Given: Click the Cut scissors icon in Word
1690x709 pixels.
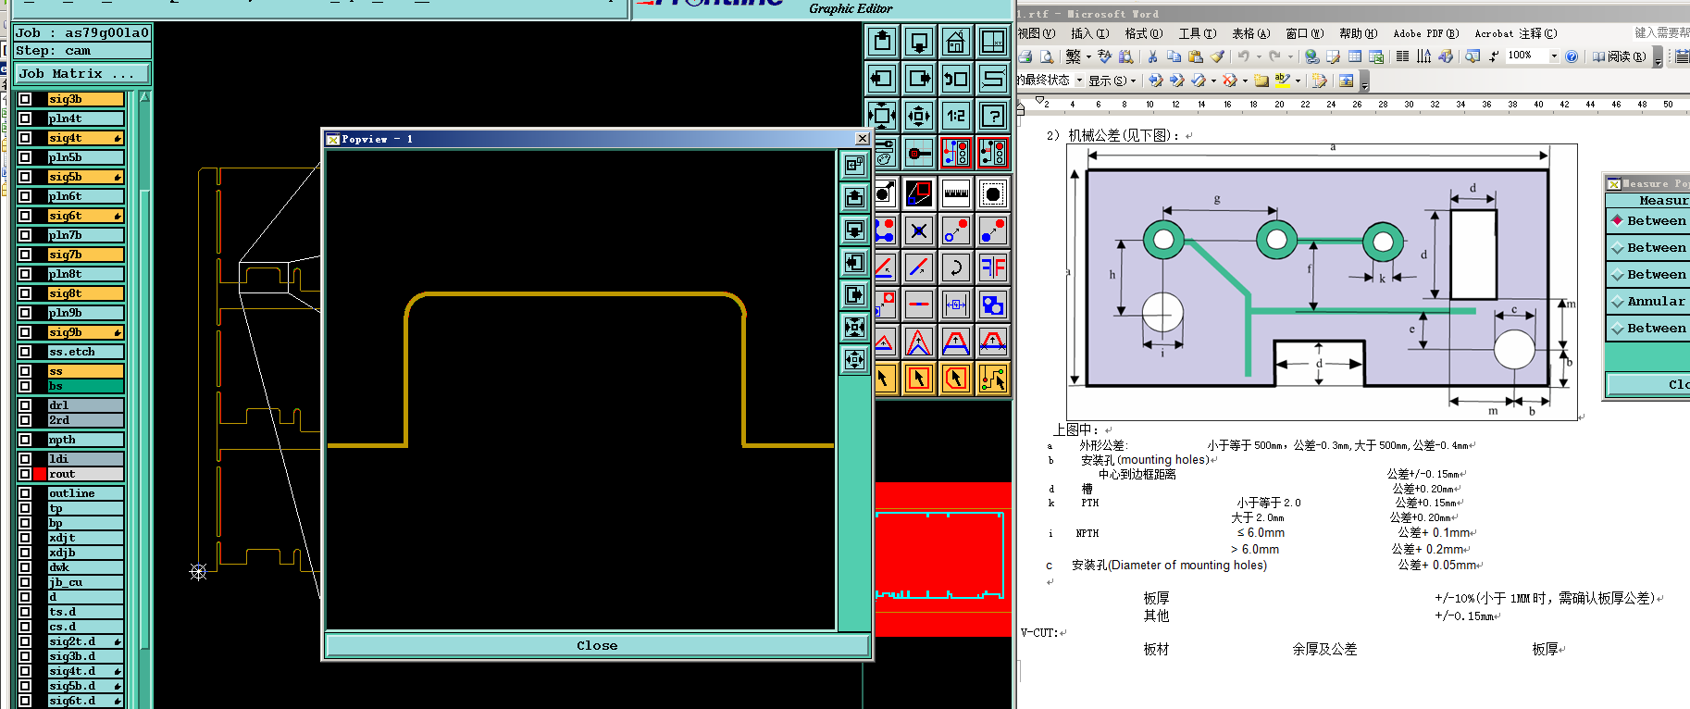Looking at the screenshot, I should click(x=1152, y=56).
